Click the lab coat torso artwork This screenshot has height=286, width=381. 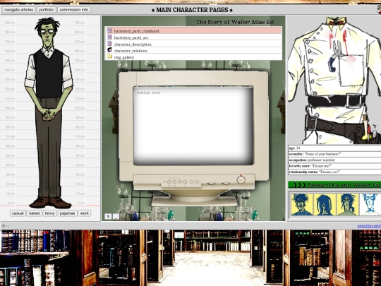(x=334, y=81)
